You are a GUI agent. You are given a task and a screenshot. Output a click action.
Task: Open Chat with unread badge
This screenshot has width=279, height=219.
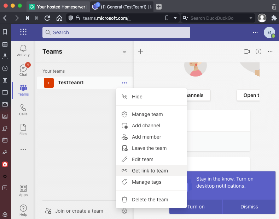(23, 70)
